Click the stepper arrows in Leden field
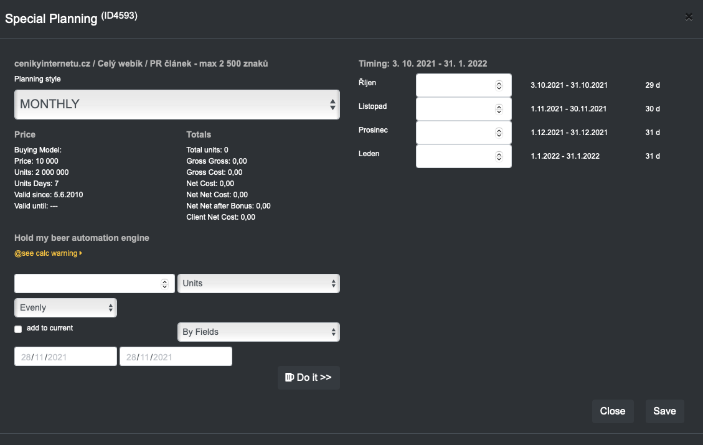703x445 pixels. pos(499,156)
